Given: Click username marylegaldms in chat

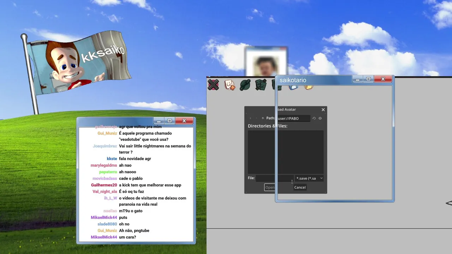Looking at the screenshot, I should click(x=104, y=165).
